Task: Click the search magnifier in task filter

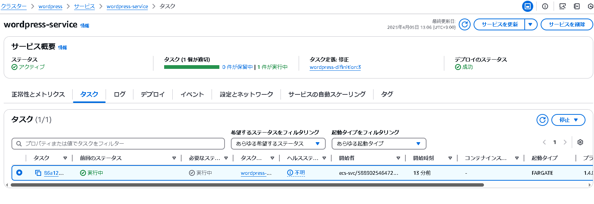Action: 19,144
